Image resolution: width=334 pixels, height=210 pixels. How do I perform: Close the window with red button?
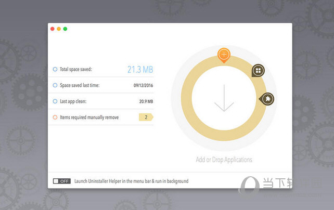53,29
